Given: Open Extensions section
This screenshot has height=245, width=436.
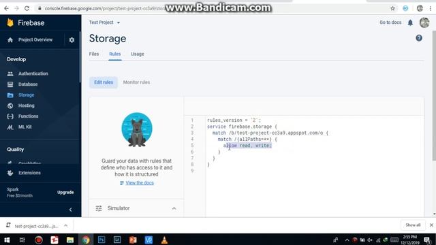Looking at the screenshot, I should pyautogui.click(x=29, y=173).
